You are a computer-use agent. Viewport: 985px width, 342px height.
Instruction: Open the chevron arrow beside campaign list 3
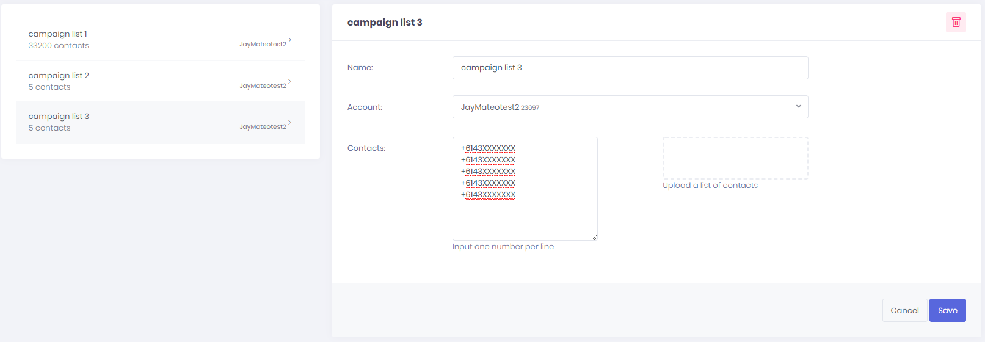point(289,122)
